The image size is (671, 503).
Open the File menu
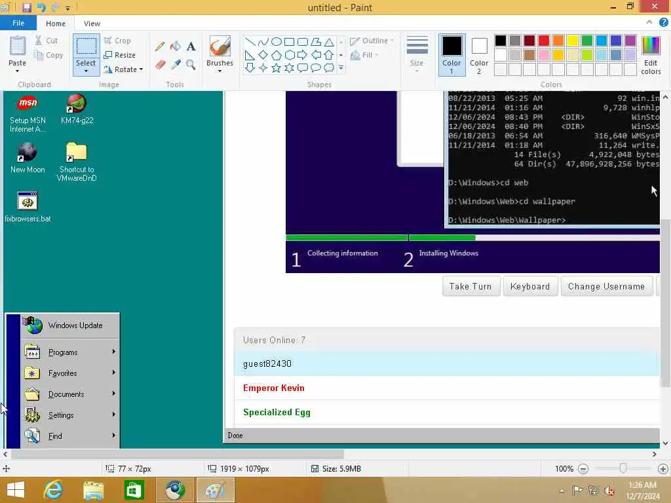pyautogui.click(x=18, y=23)
